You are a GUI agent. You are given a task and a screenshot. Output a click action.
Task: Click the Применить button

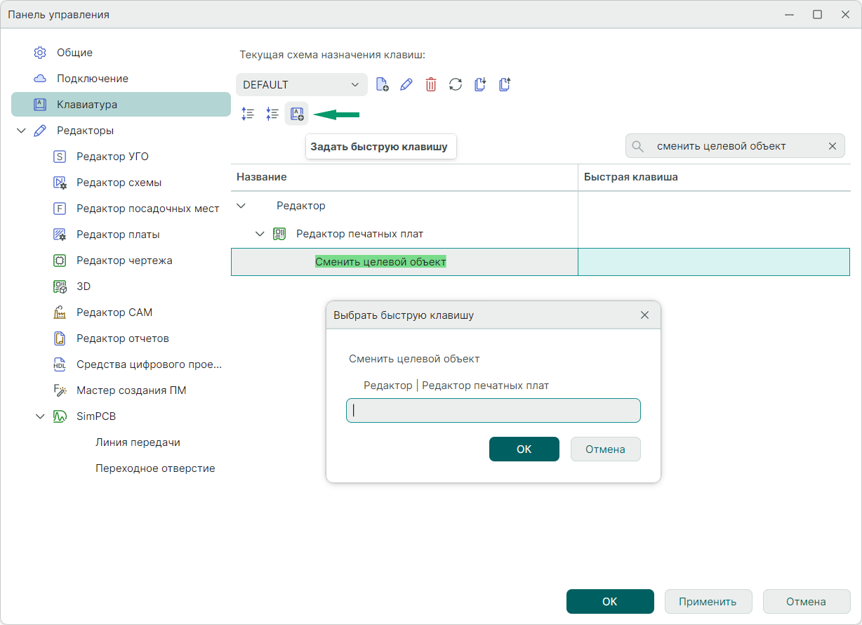[x=708, y=602]
